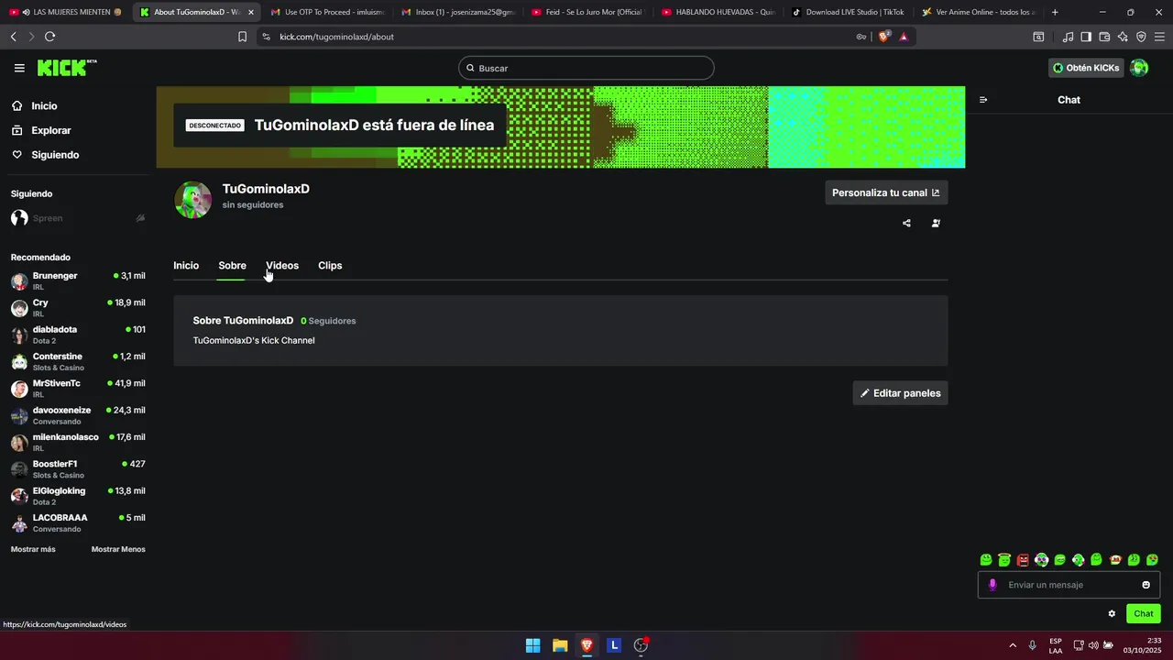Switch to the Clips channel tab
Image resolution: width=1173 pixels, height=660 pixels.
pyautogui.click(x=330, y=266)
